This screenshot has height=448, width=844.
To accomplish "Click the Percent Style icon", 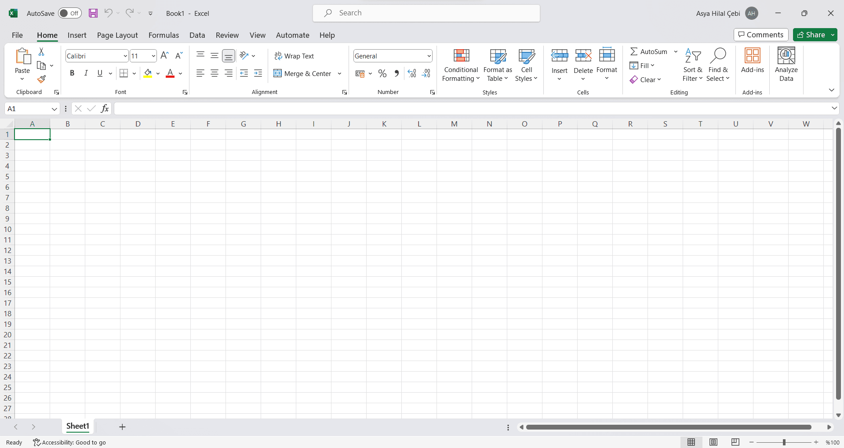I will [x=382, y=73].
